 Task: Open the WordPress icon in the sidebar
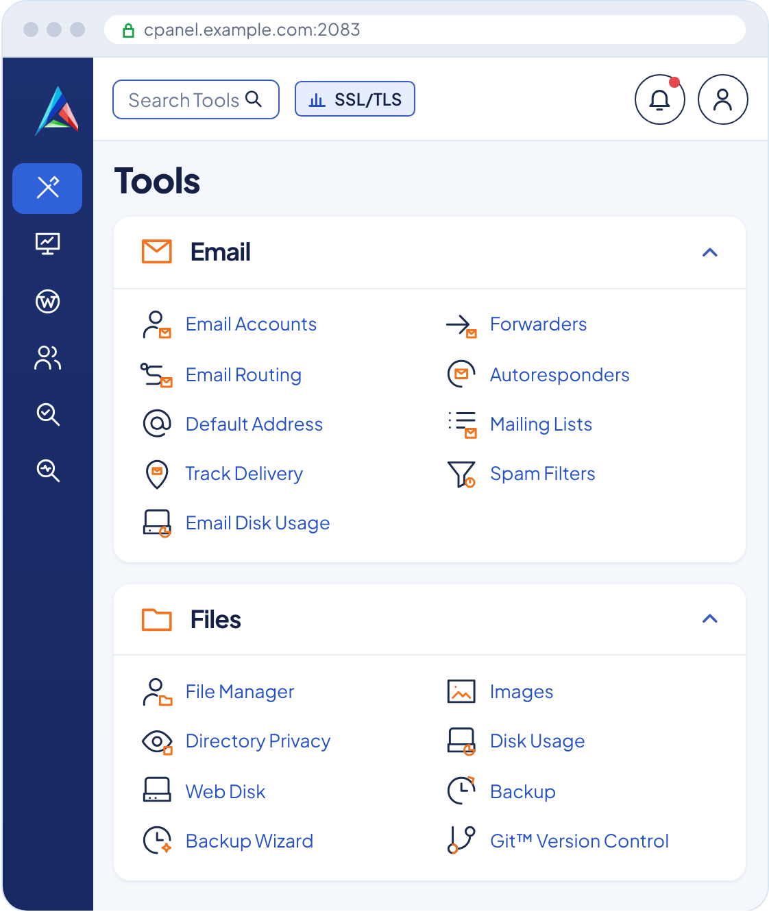[48, 301]
